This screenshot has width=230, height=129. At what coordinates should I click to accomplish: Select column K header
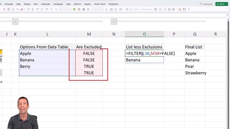[15, 34]
